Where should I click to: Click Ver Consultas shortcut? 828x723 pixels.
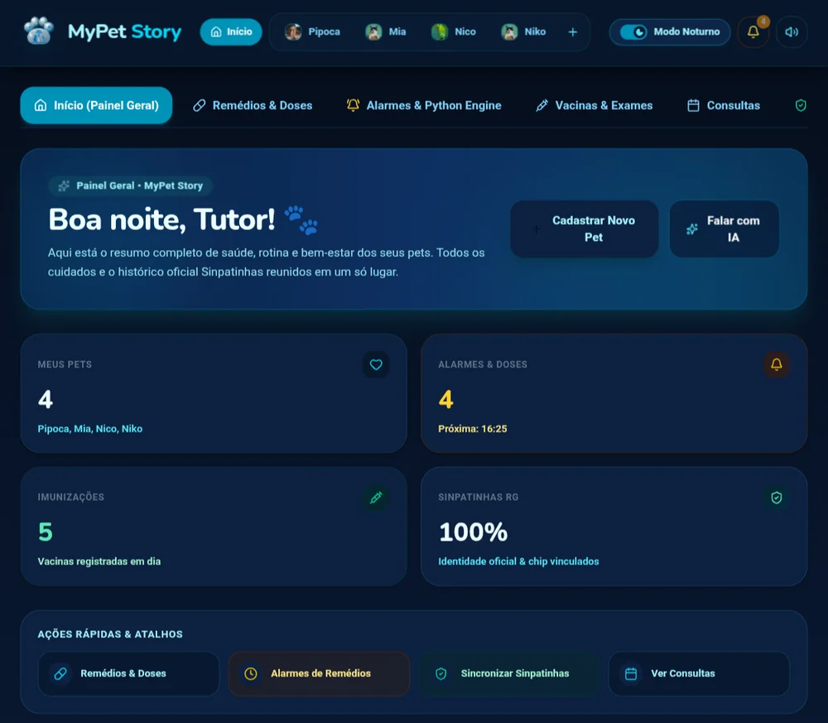699,673
